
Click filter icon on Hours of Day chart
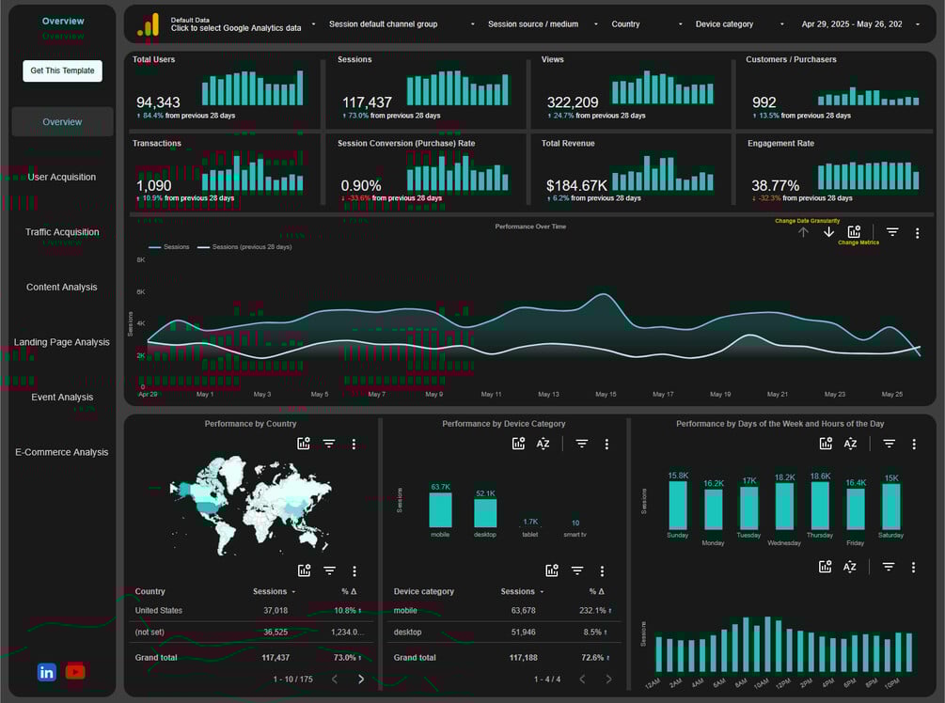tap(889, 567)
